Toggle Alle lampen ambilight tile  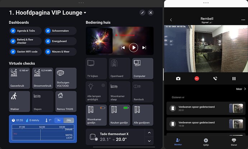click(x=96, y=92)
